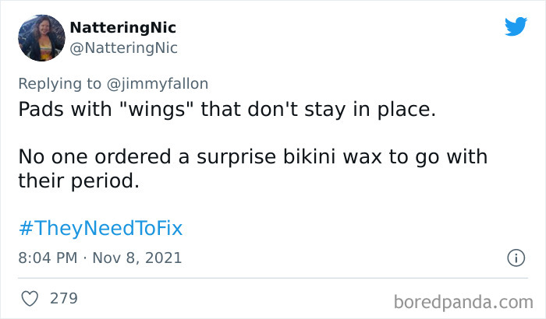This screenshot has height=319, width=546.
Task: Open the #TheyNeedToFix hashtag
Action: 99,228
